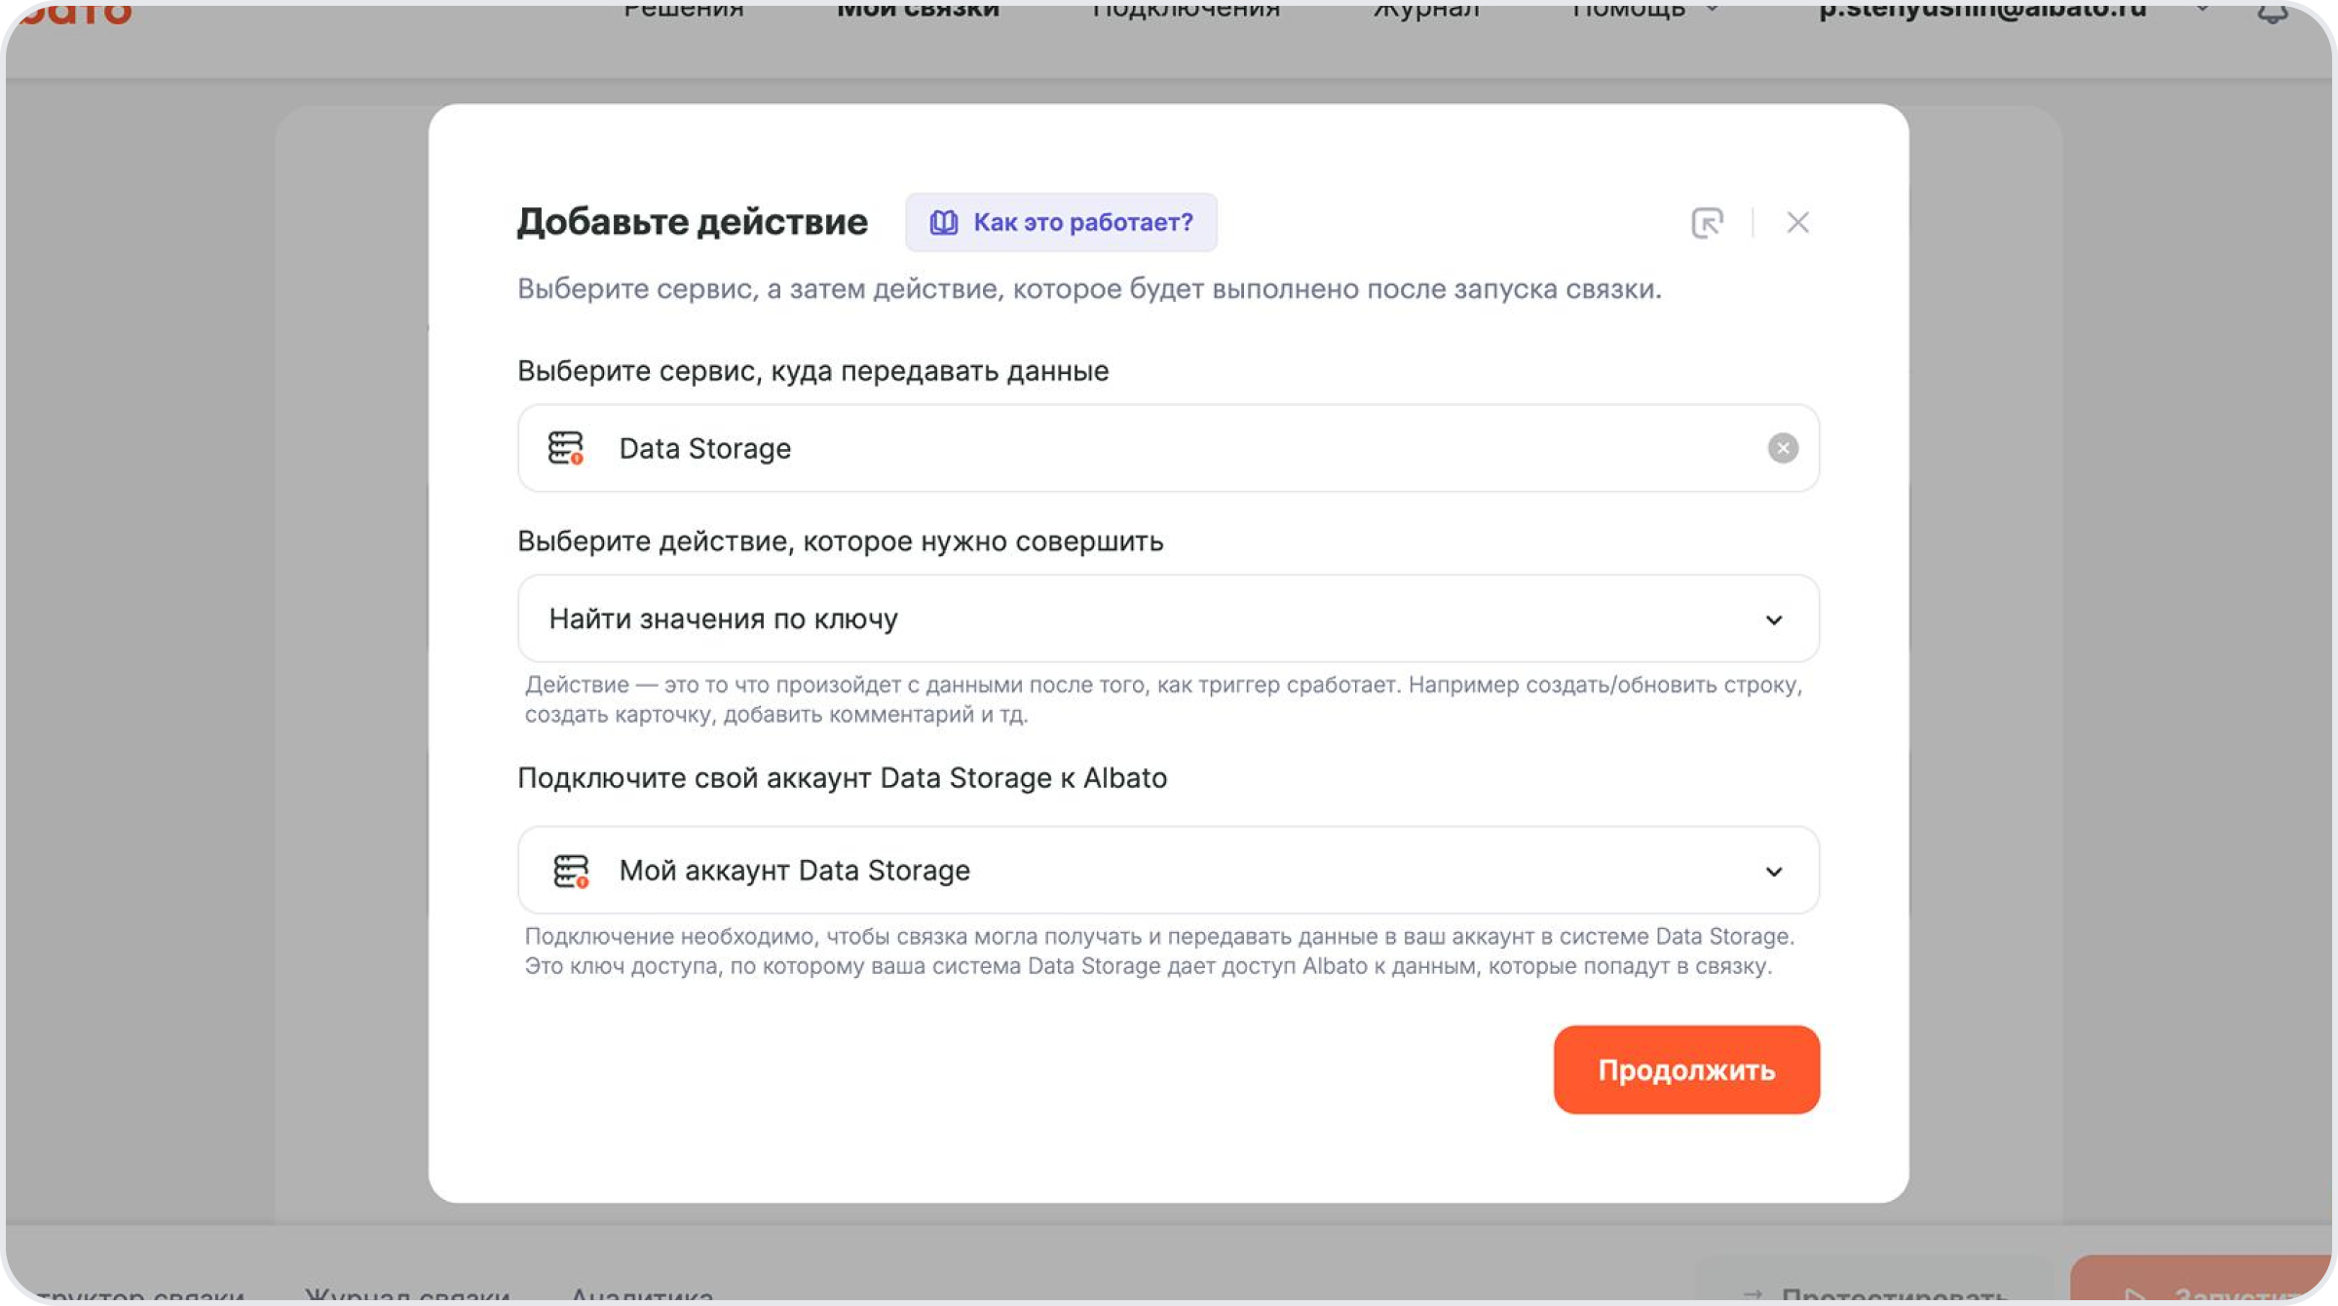Click the book icon in the help button
The image size is (2338, 1306).
click(943, 222)
